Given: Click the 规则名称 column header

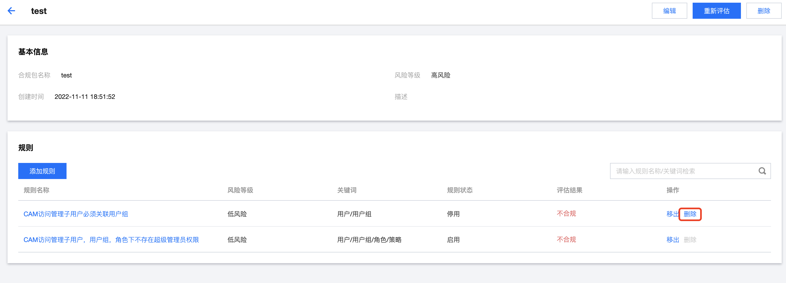Looking at the screenshot, I should coord(36,190).
